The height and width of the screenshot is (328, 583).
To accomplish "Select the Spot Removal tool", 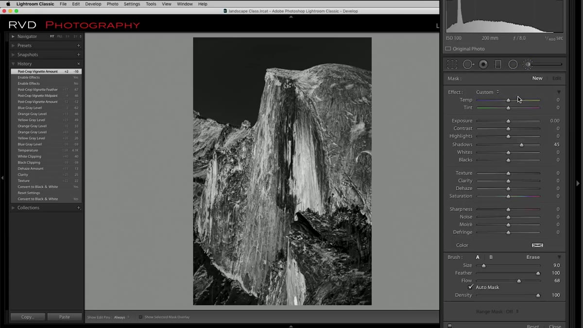I will tap(468, 64).
